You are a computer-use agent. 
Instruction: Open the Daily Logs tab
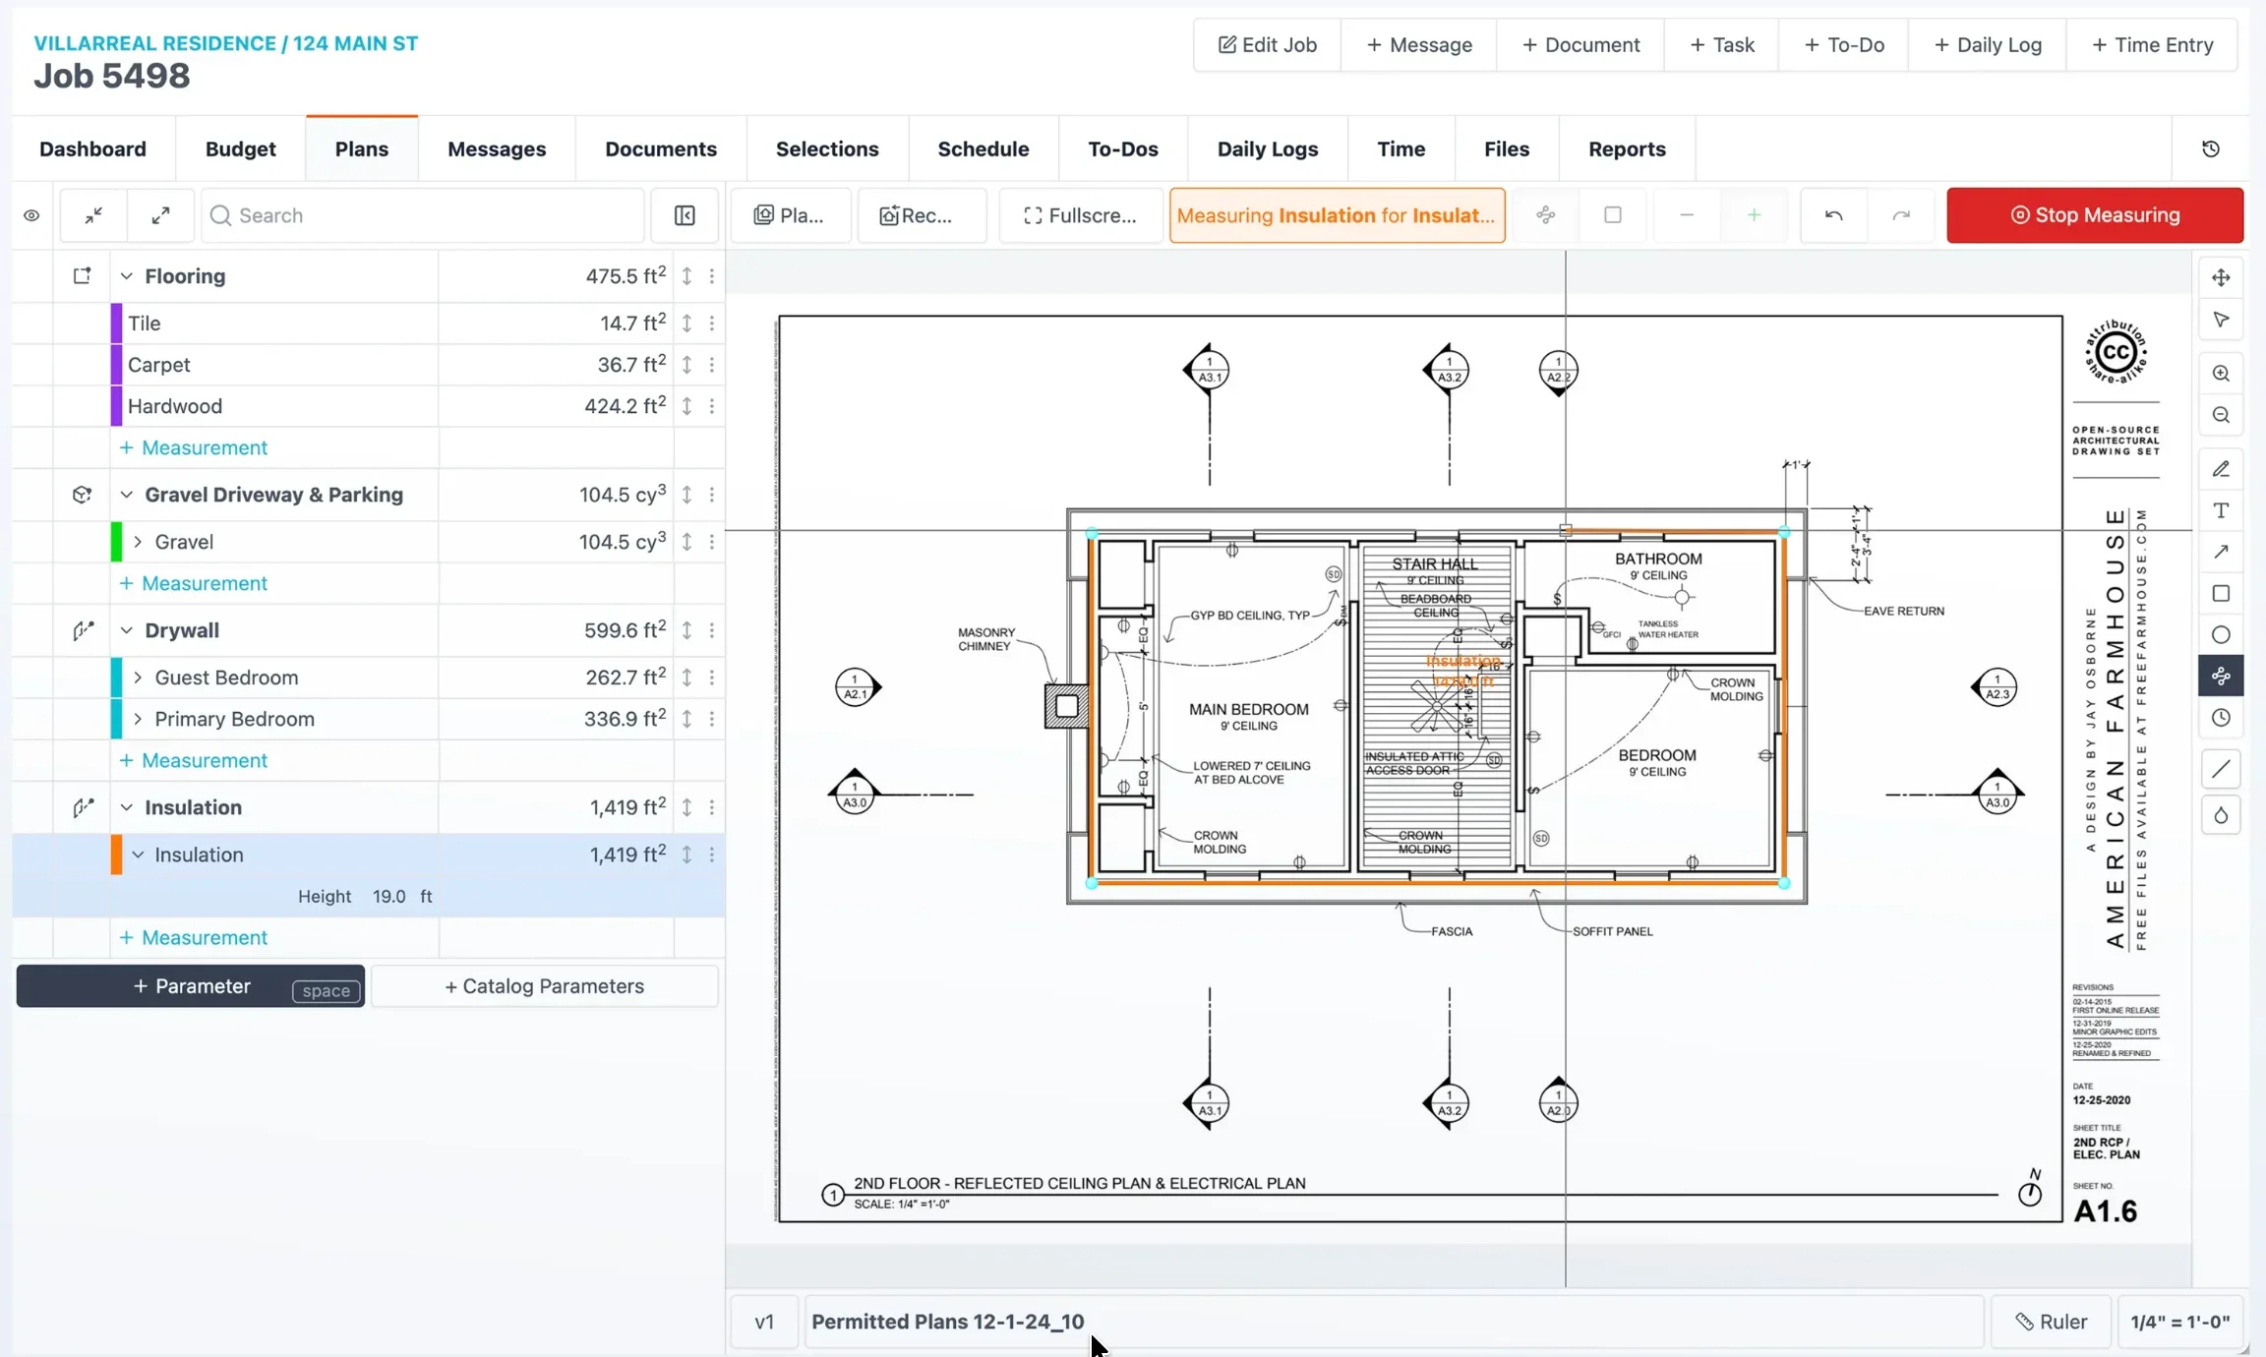tap(1268, 148)
